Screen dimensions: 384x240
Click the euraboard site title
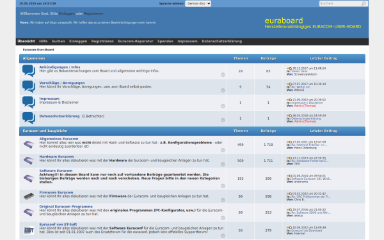[284, 20]
